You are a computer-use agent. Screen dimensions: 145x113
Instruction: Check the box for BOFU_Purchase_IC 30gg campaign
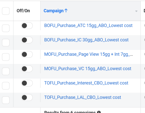6,43
